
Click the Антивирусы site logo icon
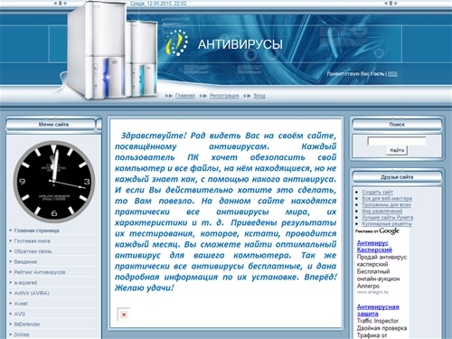[x=176, y=43]
